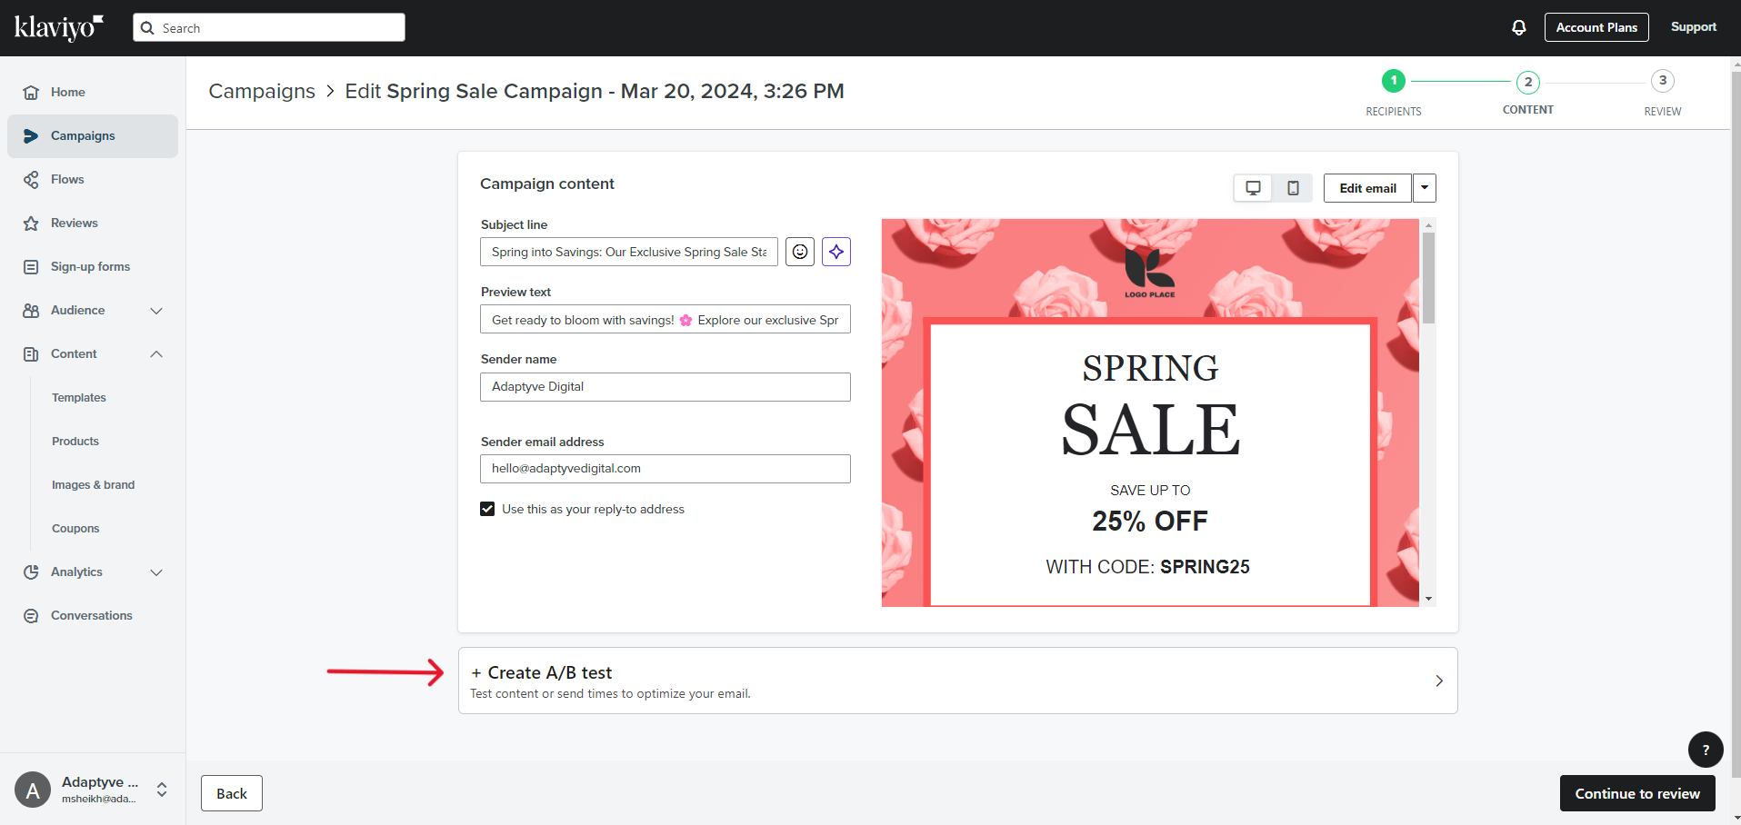Image resolution: width=1741 pixels, height=825 pixels.
Task: Click the Sender name input field
Action: [665, 387]
